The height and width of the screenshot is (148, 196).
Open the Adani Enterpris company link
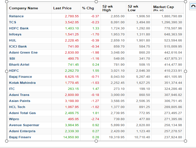[x=22, y=131]
